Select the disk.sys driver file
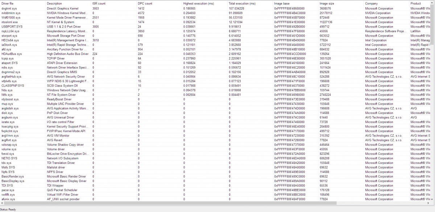Viewport: 435px width, 212px height. point(7,113)
